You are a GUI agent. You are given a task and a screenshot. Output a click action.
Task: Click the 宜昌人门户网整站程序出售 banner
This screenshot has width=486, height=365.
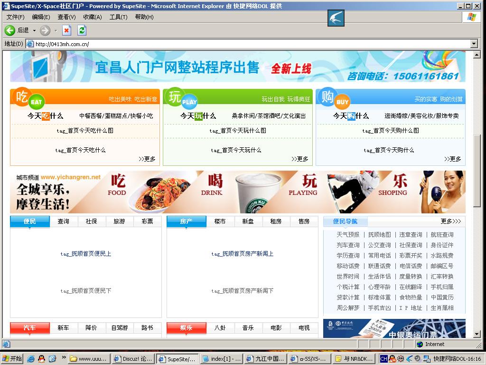[238, 67]
